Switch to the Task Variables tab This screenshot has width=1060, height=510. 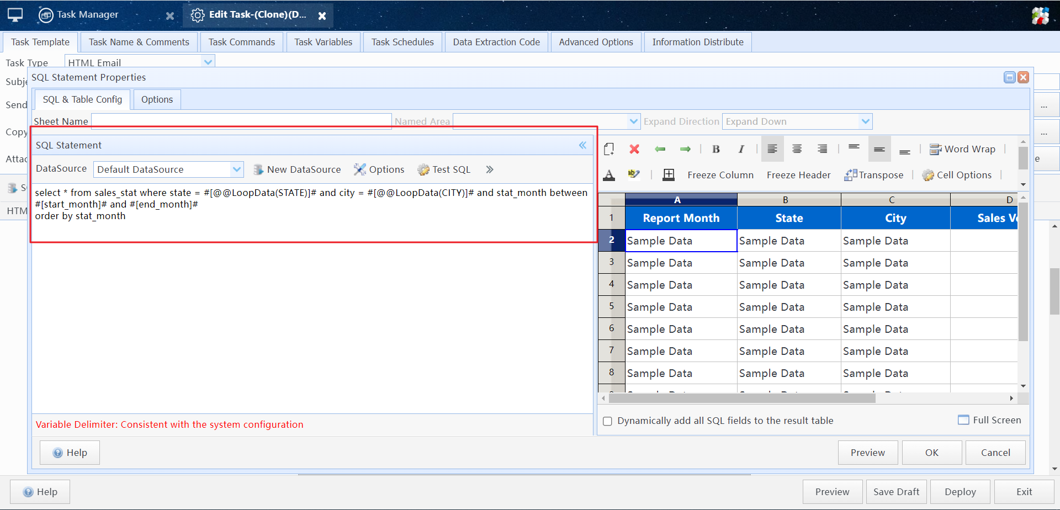[x=323, y=42]
